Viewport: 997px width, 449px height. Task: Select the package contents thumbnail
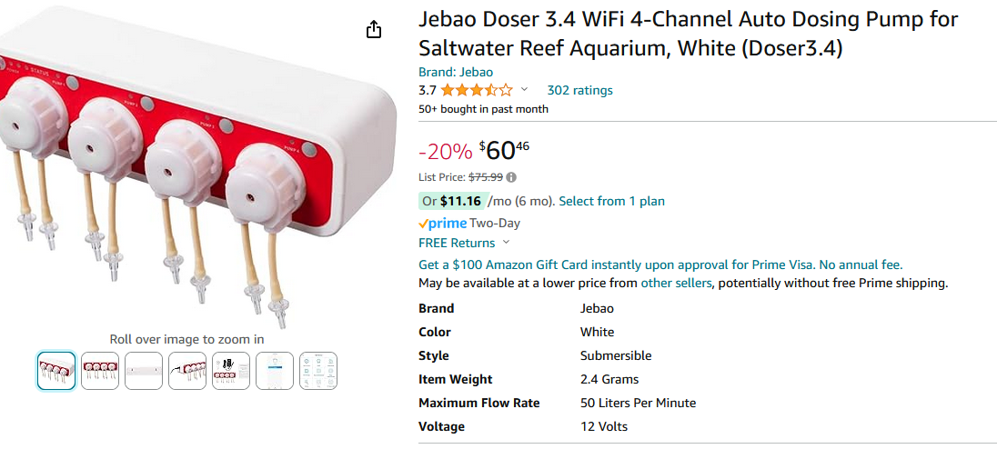[231, 371]
